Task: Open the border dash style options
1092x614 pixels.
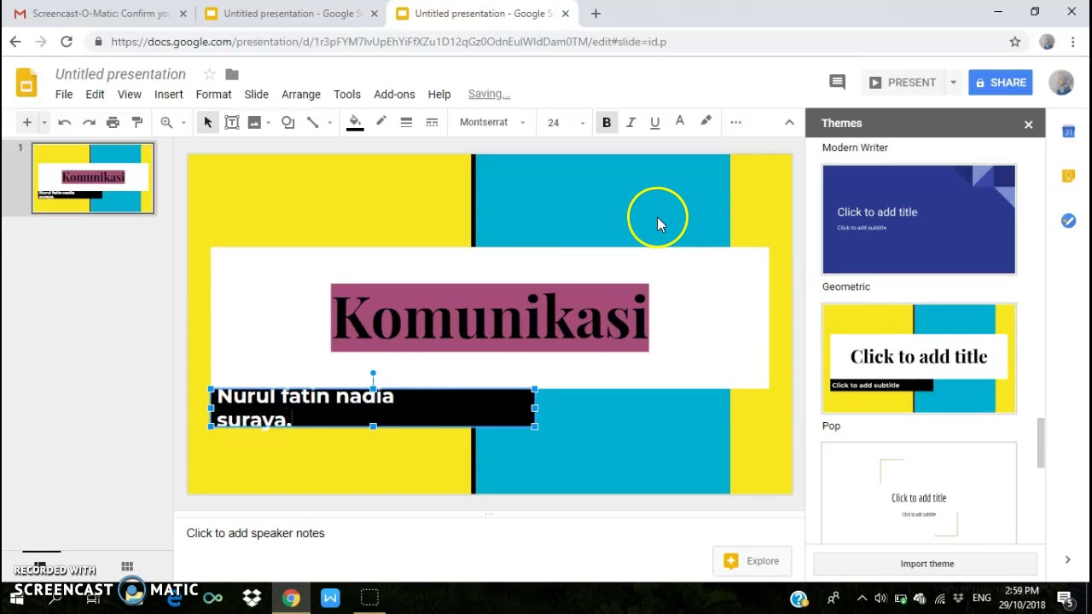Action: [432, 123]
